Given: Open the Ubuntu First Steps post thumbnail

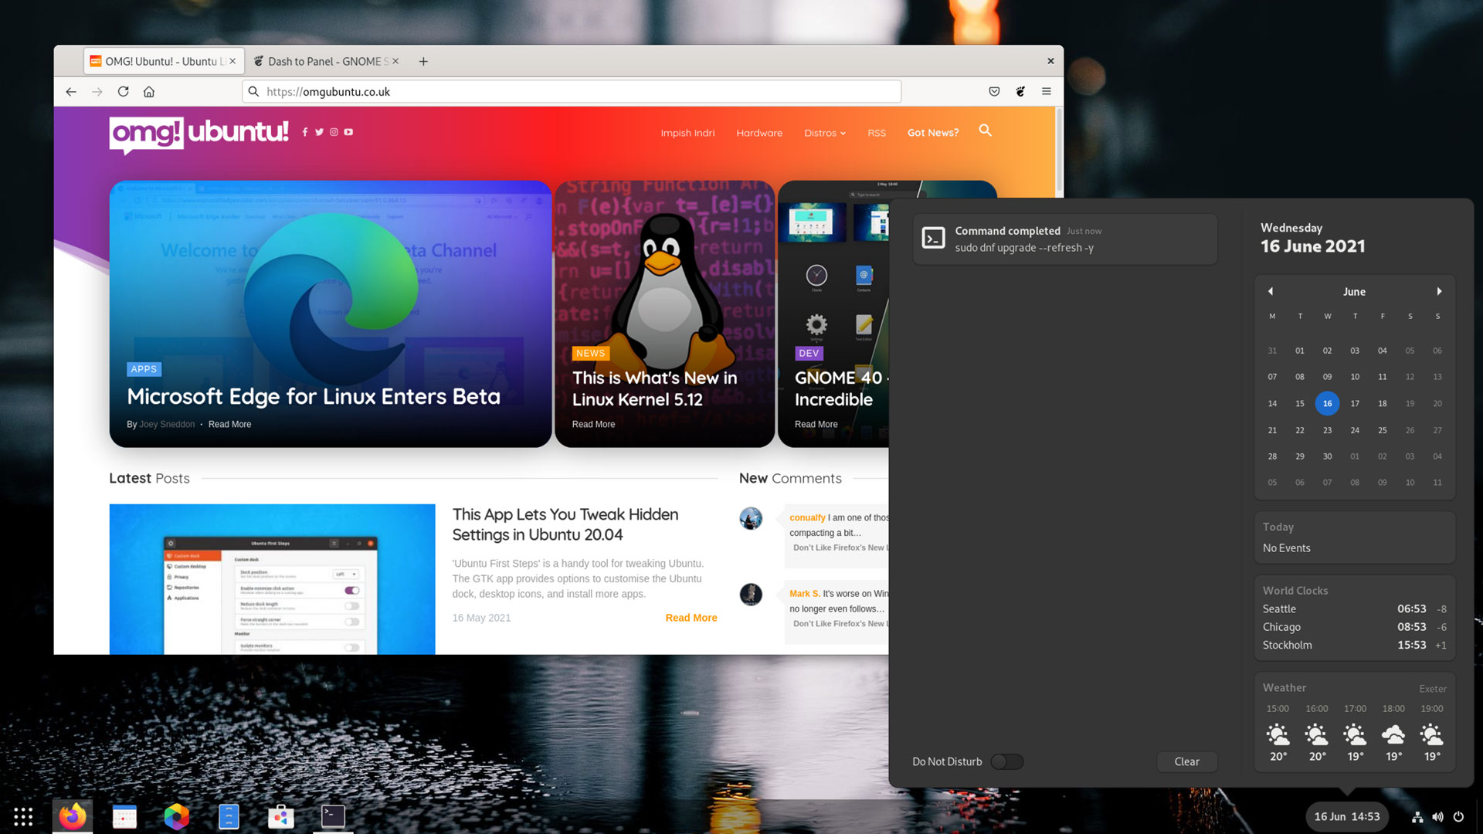Looking at the screenshot, I should [272, 579].
